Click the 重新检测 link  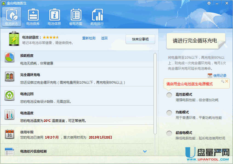coord(89,38)
